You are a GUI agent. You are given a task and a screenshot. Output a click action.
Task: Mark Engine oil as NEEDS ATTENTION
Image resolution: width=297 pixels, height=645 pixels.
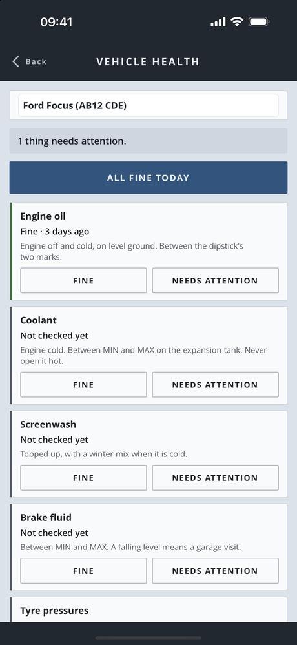click(x=215, y=281)
